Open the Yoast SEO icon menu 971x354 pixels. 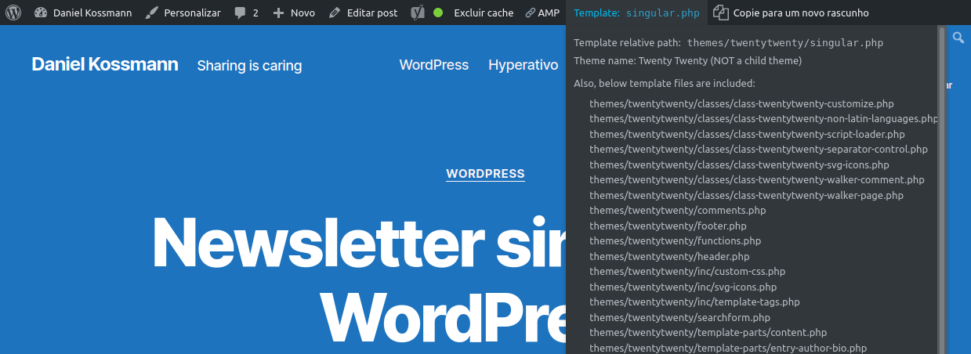[x=419, y=13]
